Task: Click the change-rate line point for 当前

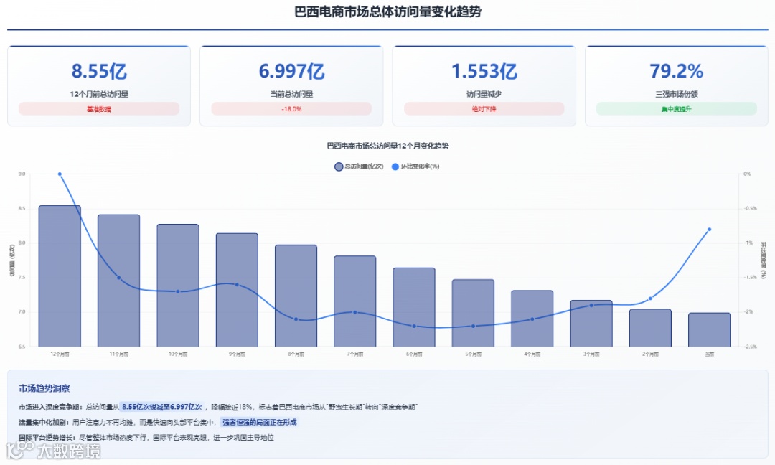Action: point(709,230)
